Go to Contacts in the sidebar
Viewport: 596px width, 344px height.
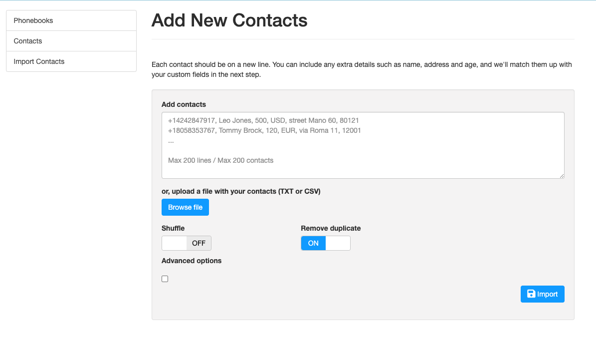point(71,41)
